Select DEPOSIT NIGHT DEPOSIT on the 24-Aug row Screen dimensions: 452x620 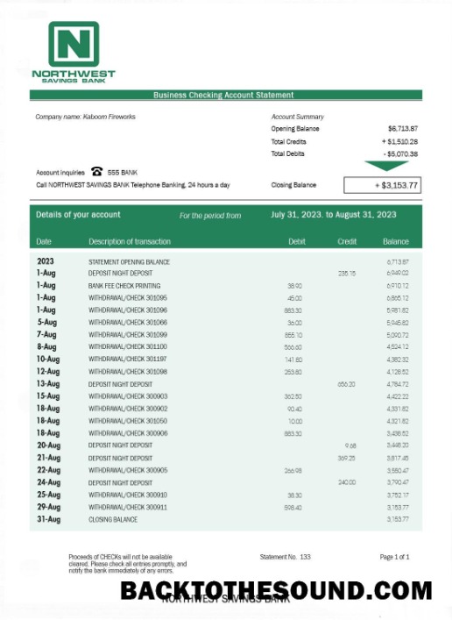121,483
